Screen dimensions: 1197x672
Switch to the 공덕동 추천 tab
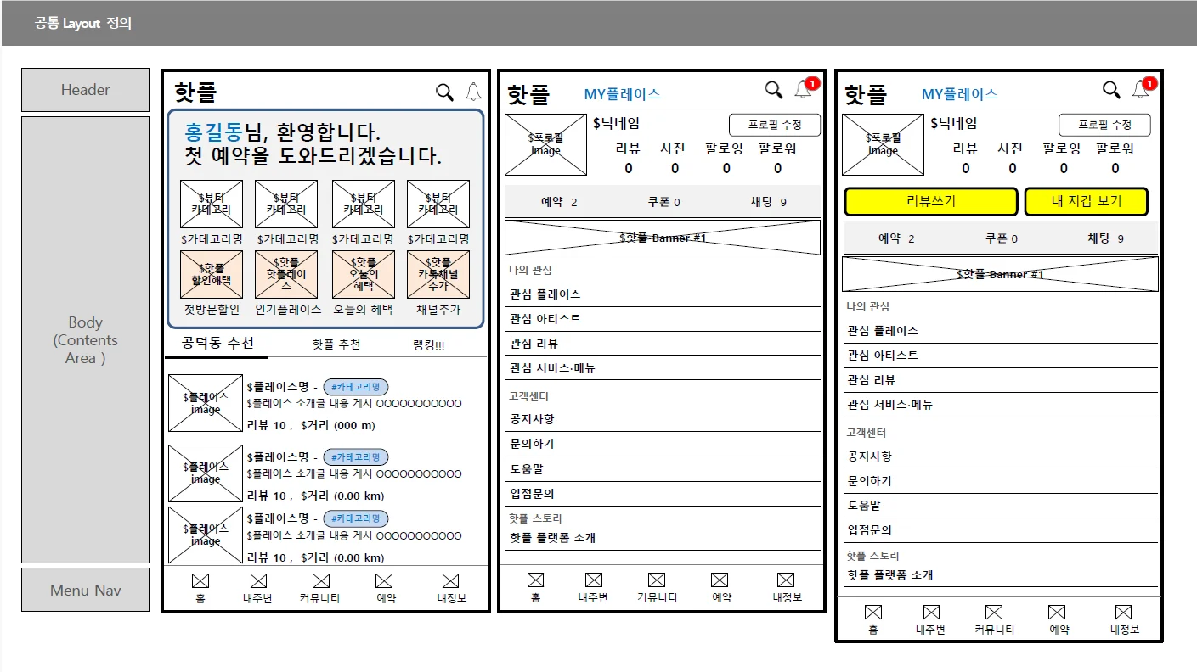217,344
